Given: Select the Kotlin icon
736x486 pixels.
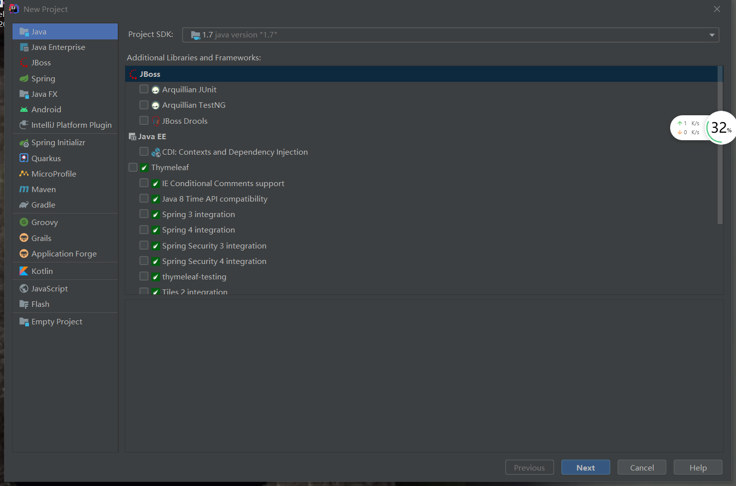Looking at the screenshot, I should tap(24, 271).
